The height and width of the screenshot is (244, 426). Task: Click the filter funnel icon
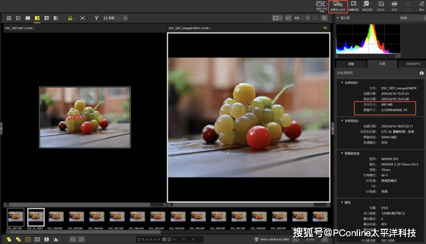[97, 18]
